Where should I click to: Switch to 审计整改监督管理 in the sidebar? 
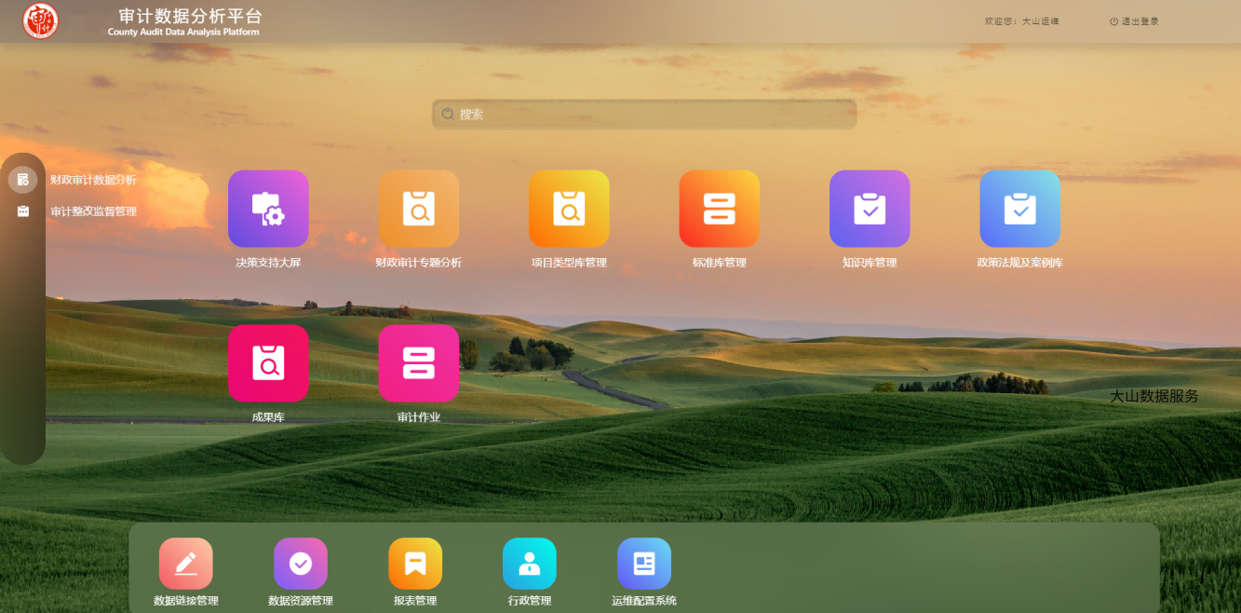coord(93,211)
